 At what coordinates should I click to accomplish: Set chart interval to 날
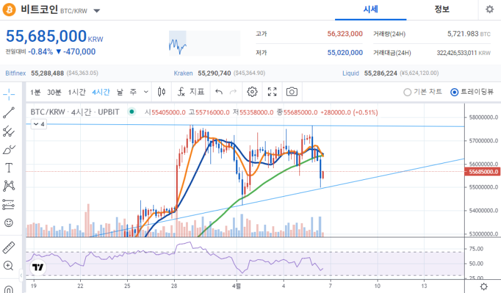[120, 92]
